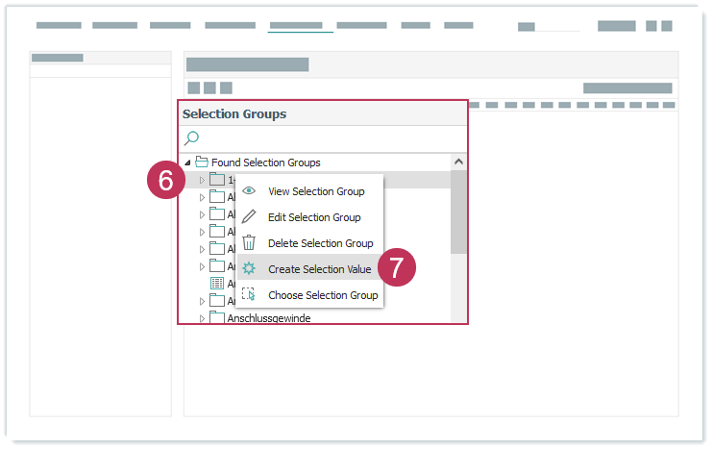
Task: Select the Found Selection Groups label
Action: point(266,162)
